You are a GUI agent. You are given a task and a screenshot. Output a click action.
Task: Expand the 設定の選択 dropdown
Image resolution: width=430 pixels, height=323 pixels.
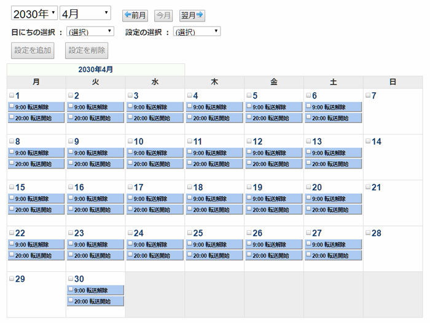pyautogui.click(x=197, y=31)
